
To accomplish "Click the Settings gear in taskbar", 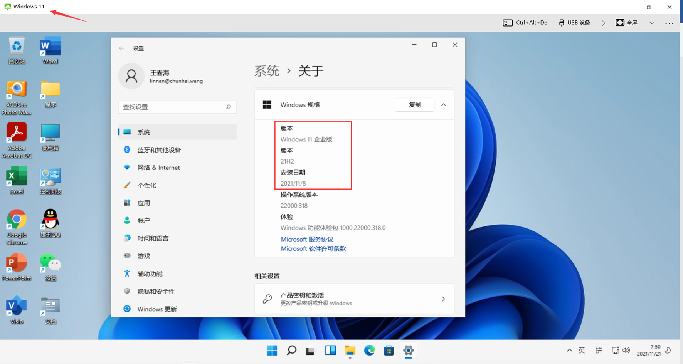I will click(408, 351).
